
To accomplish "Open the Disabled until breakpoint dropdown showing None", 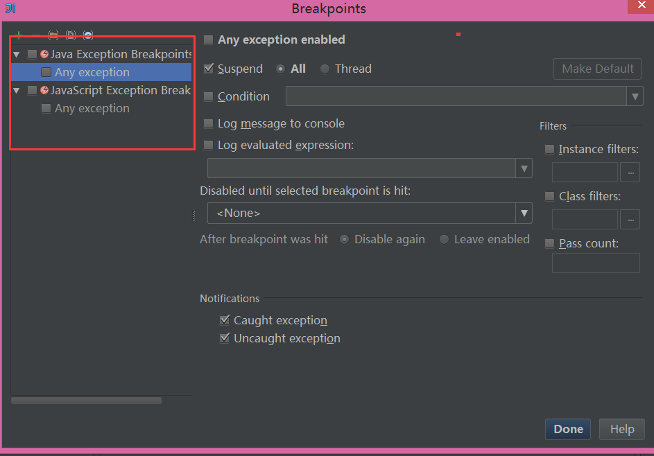I will (x=524, y=213).
